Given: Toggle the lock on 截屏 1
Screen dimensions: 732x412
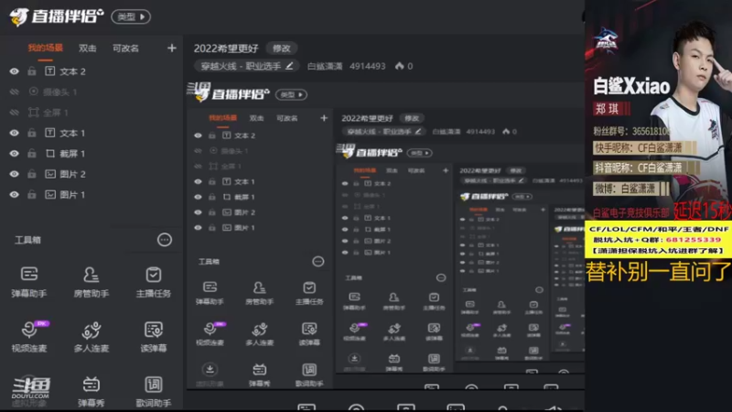Looking at the screenshot, I should (x=32, y=153).
